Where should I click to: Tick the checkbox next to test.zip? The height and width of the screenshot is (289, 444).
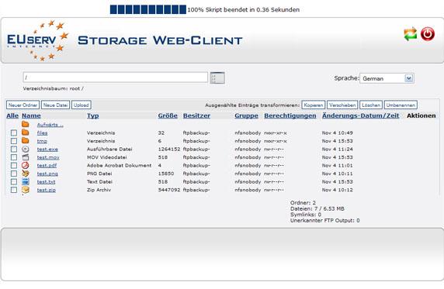[x=14, y=190]
